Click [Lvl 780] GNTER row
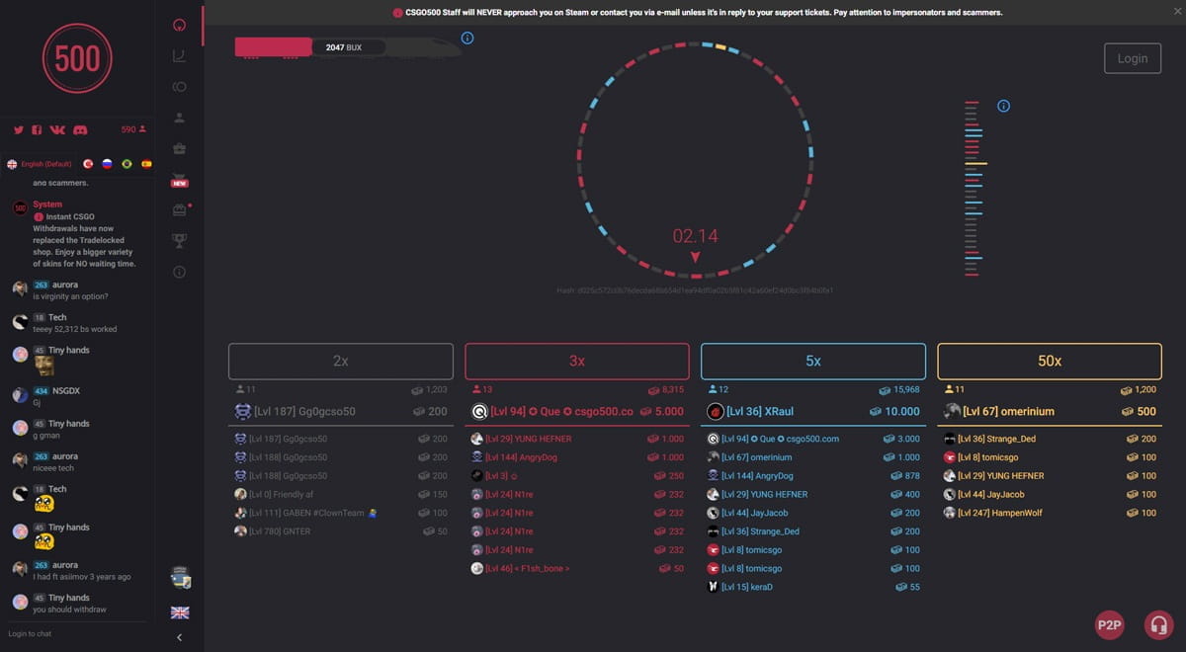The width and height of the screenshot is (1186, 652). click(341, 531)
